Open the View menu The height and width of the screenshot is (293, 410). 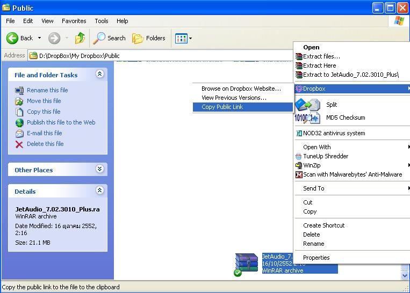pyautogui.click(x=47, y=21)
